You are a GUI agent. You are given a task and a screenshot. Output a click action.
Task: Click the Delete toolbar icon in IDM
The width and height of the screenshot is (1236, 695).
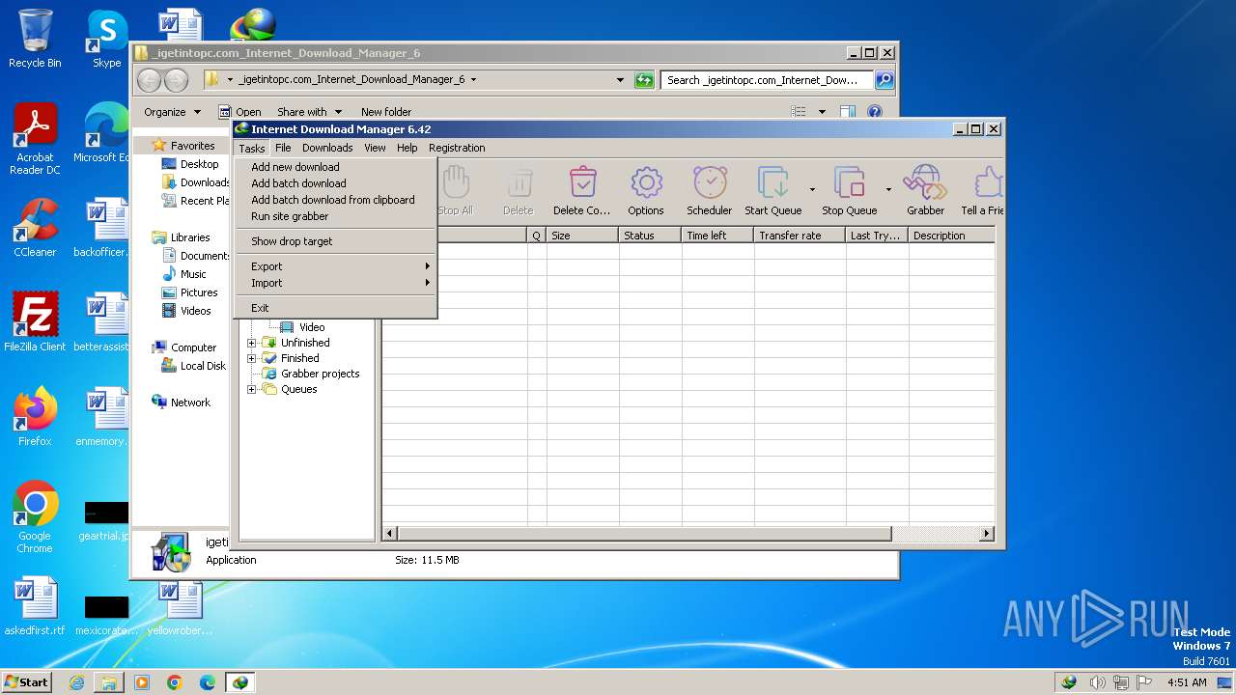[518, 190]
